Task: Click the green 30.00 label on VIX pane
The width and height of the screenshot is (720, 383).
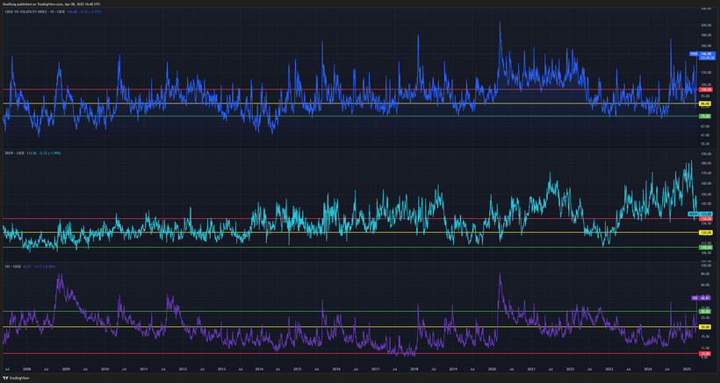Action: 704,311
